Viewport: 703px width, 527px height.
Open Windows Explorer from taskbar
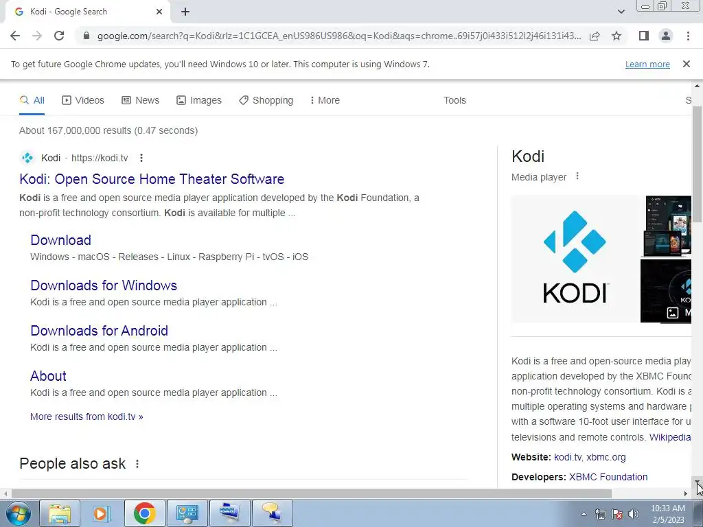pyautogui.click(x=60, y=513)
